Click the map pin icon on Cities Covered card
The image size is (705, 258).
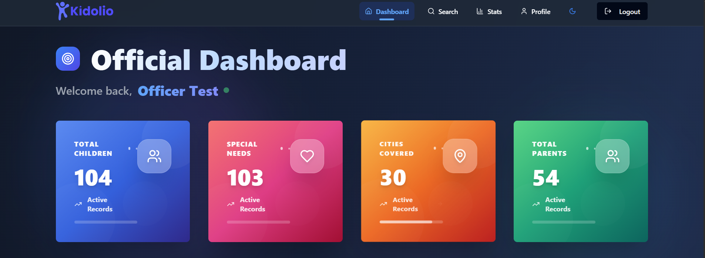[x=460, y=156]
